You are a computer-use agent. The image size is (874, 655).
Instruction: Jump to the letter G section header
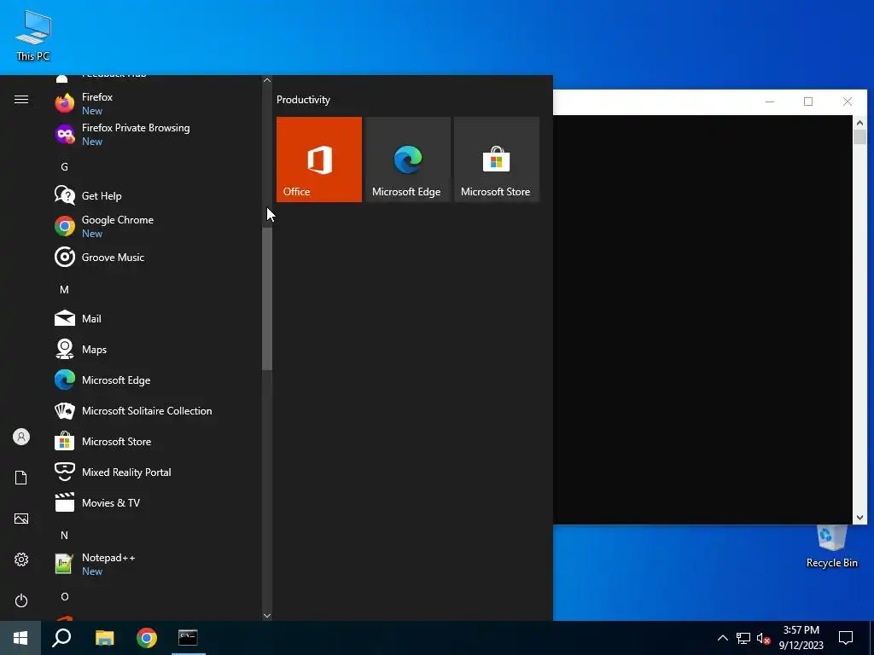(x=64, y=166)
